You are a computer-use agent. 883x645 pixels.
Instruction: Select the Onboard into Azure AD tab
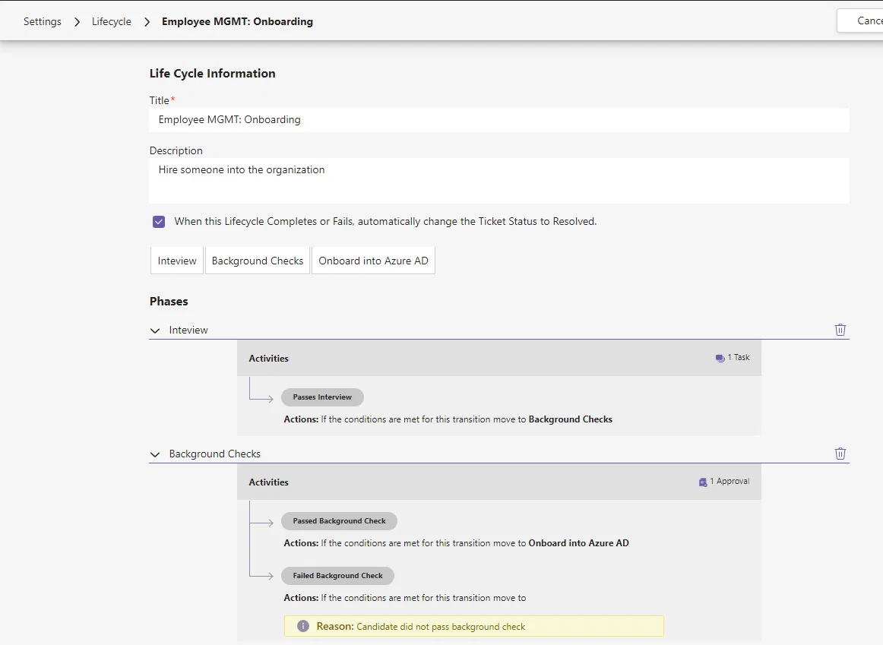[x=373, y=261]
